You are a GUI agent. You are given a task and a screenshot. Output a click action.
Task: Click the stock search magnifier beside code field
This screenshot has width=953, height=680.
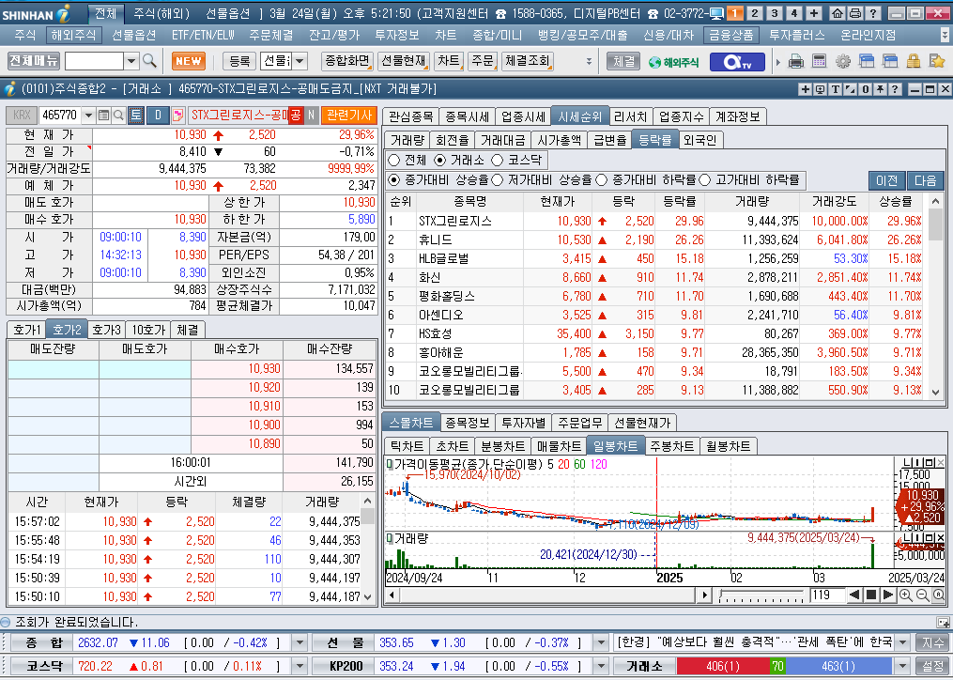(118, 115)
